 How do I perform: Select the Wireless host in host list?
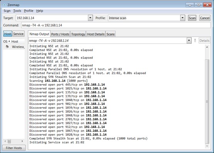14,47
